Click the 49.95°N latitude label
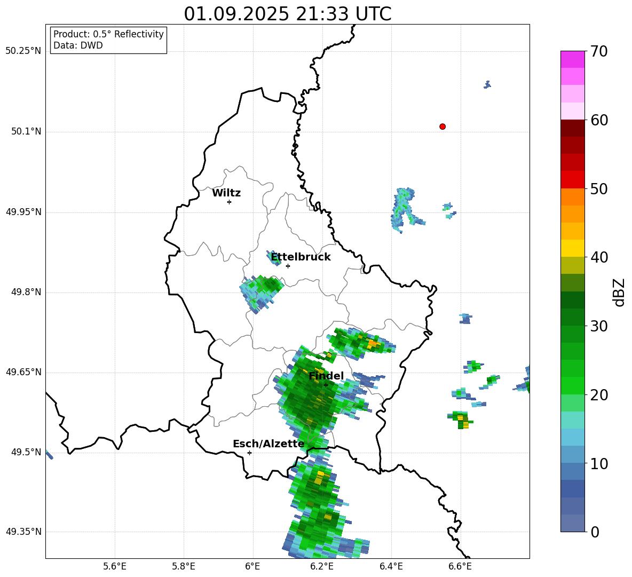This screenshot has height=577, width=632. click(x=23, y=212)
